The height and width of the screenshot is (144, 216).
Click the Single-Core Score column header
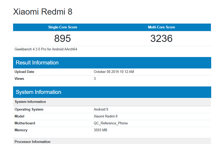[x=63, y=27]
